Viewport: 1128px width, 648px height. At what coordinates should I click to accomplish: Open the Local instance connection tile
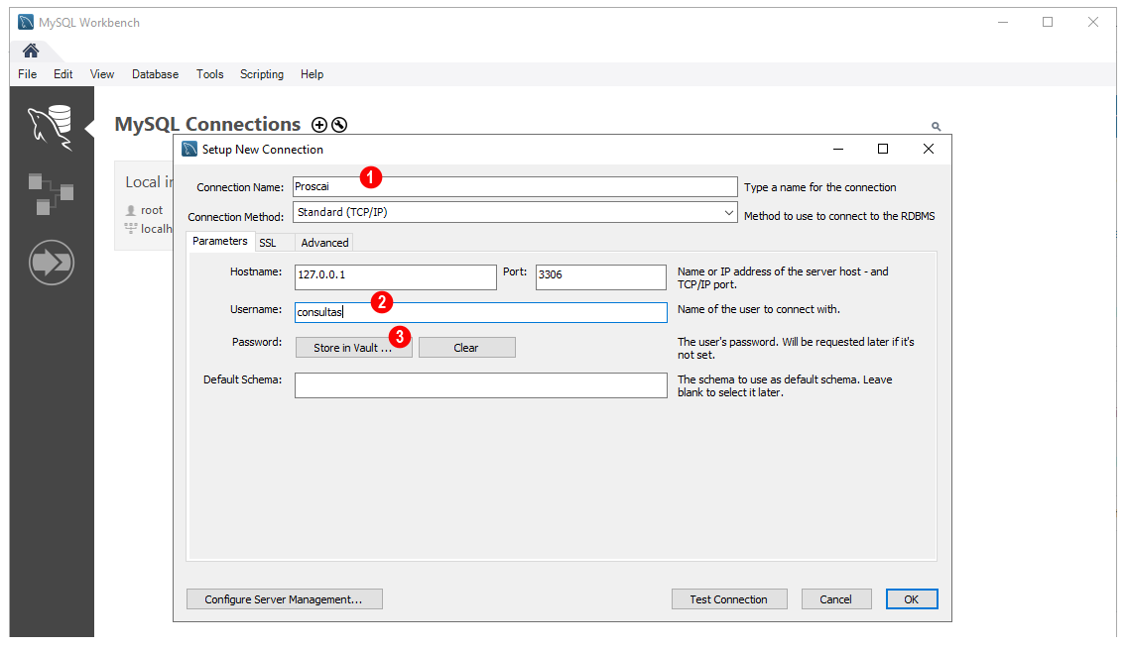coord(144,205)
